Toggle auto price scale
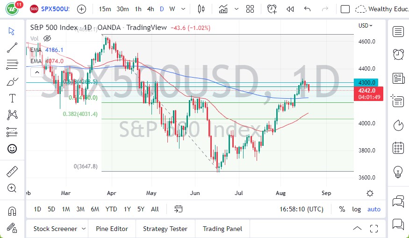The image size is (409, 238). (374, 209)
